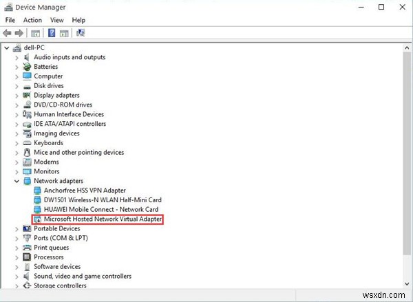Expand the Display adapters node

(x=17, y=96)
